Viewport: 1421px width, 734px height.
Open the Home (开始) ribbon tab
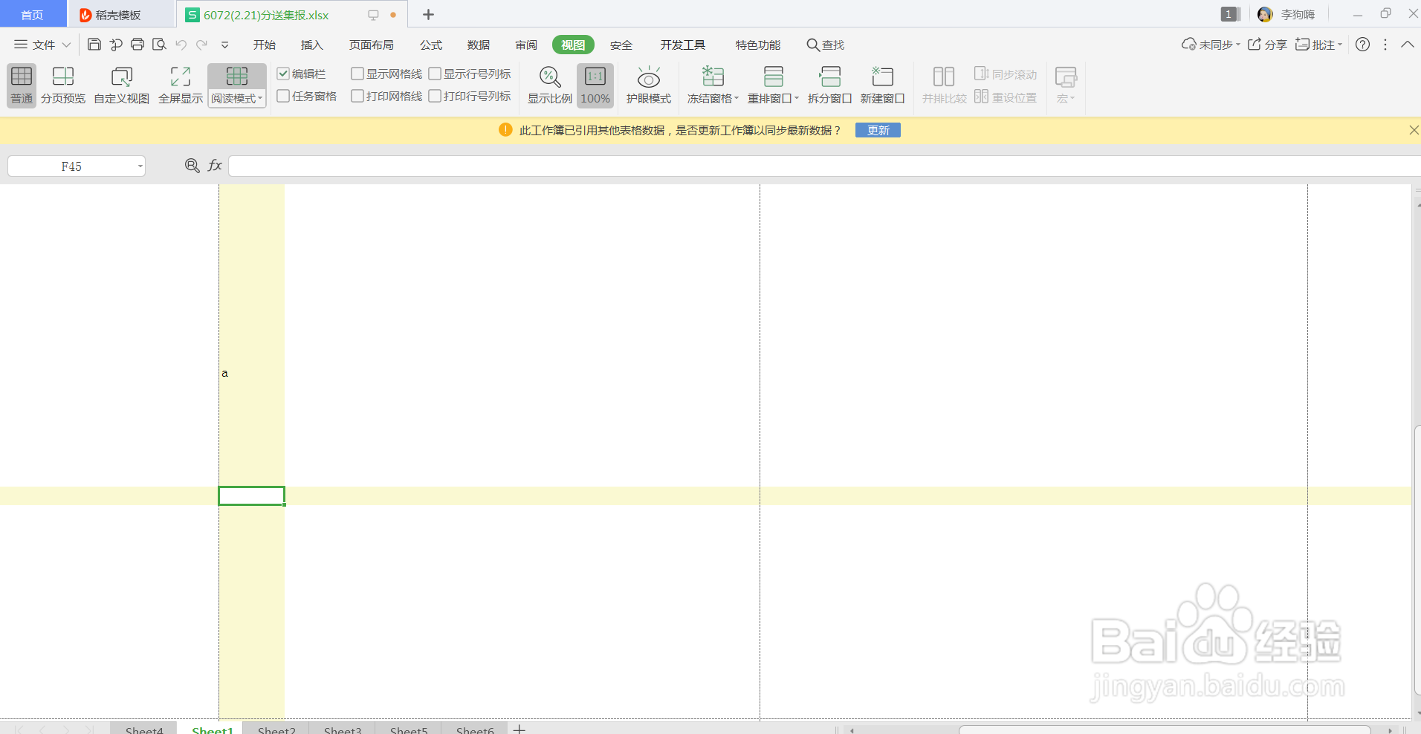[x=265, y=45]
